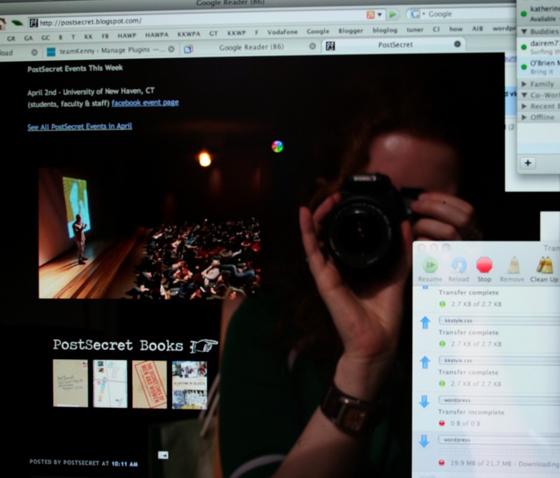Select the 'Transfer incomplete' wordpress row
560x478 pixels.
click(486, 412)
